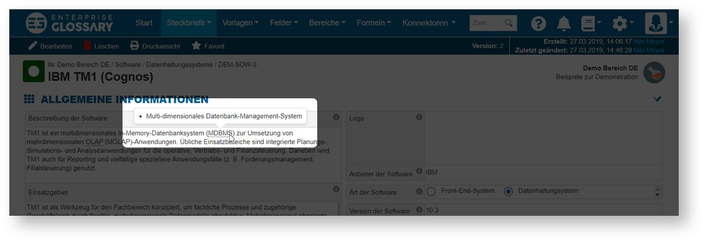
Task: Go to the Start menu item
Action: (144, 23)
